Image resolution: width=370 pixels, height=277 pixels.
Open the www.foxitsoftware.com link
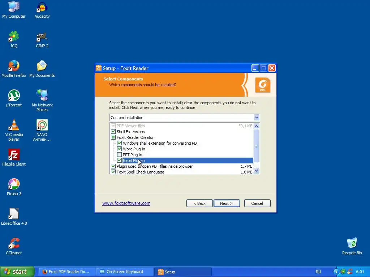pyautogui.click(x=126, y=203)
